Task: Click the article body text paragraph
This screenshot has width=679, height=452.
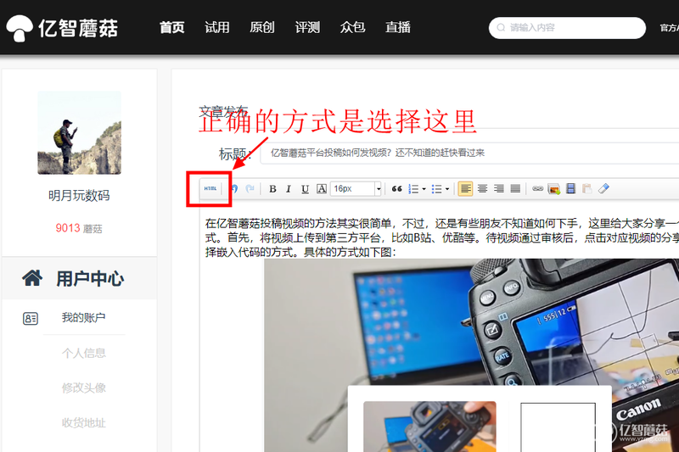Action: (441, 237)
